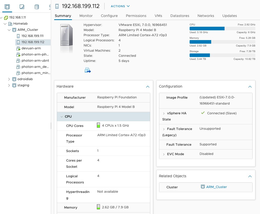Image resolution: width=260 pixels, height=214 pixels.
Task: Click Memory usage indicator icon in Hardware
Action: [98, 207]
